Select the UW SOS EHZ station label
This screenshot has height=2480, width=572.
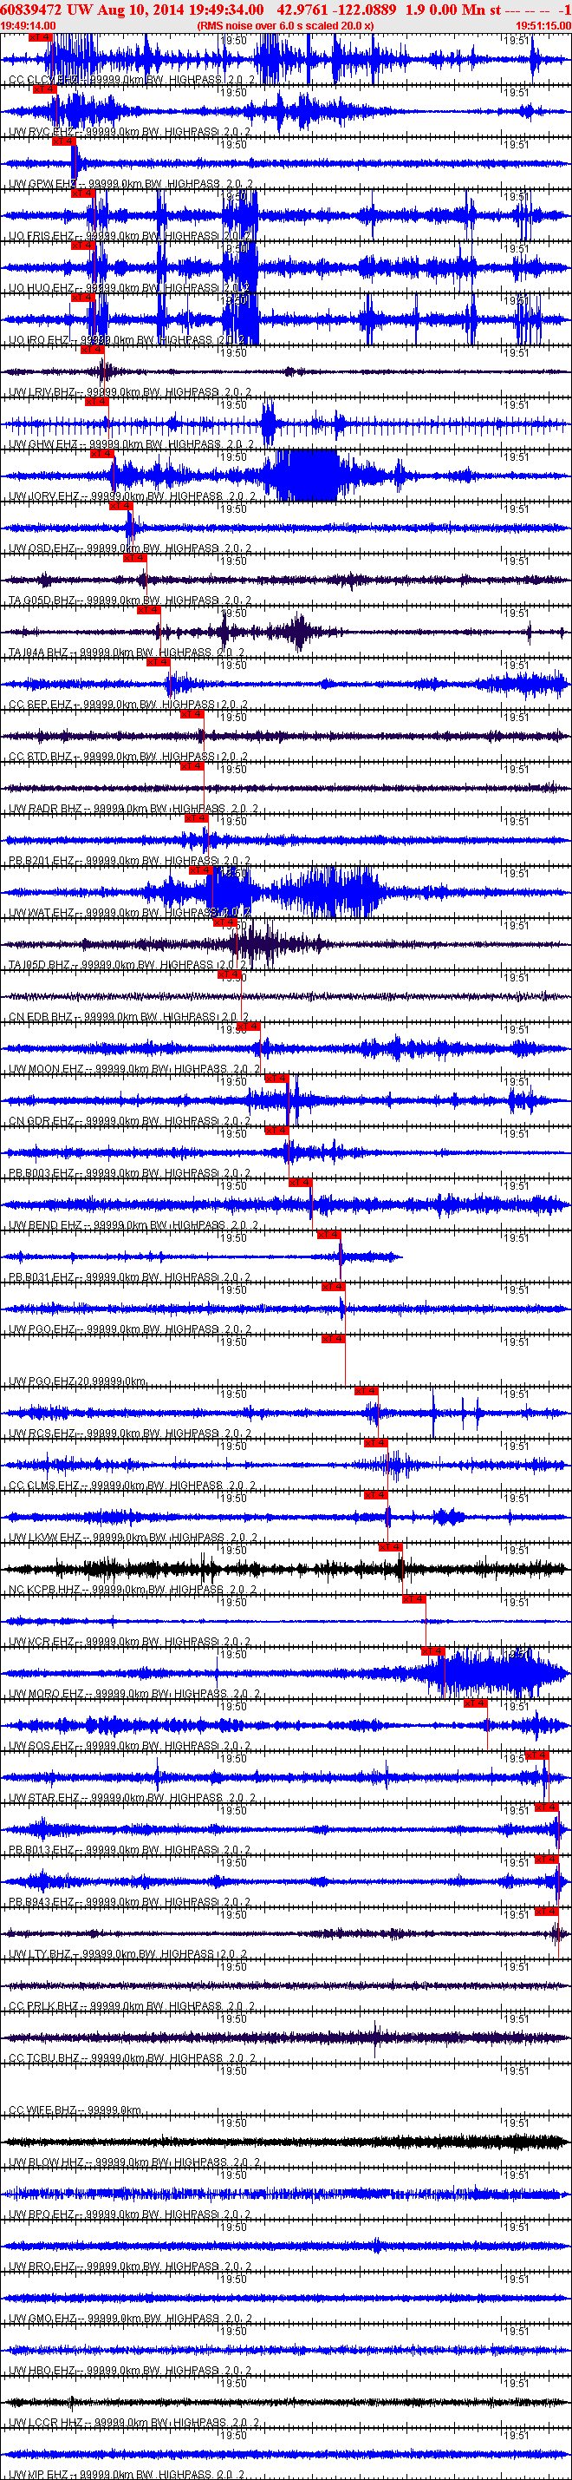pos(130,1745)
